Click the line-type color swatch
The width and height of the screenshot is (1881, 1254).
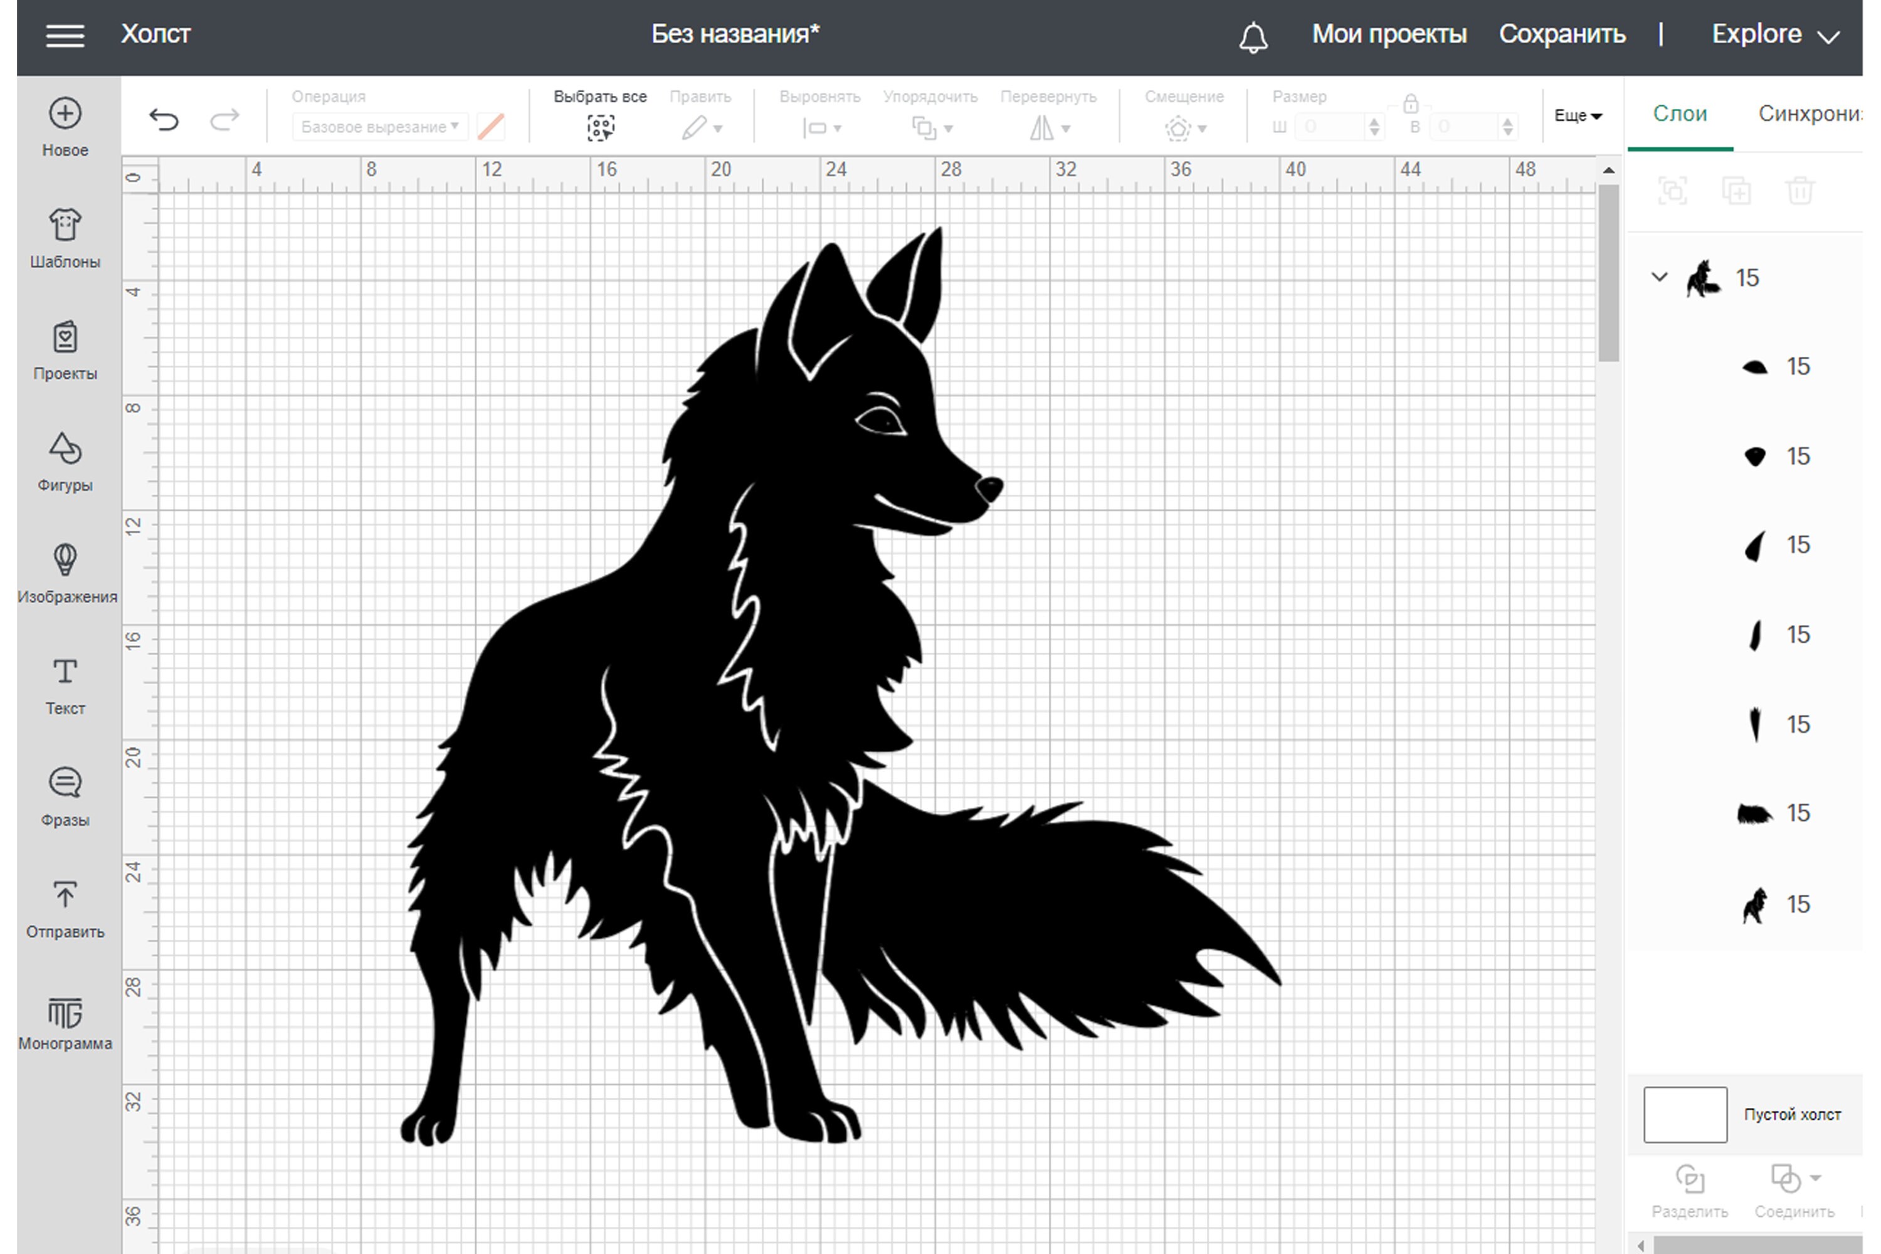[491, 127]
